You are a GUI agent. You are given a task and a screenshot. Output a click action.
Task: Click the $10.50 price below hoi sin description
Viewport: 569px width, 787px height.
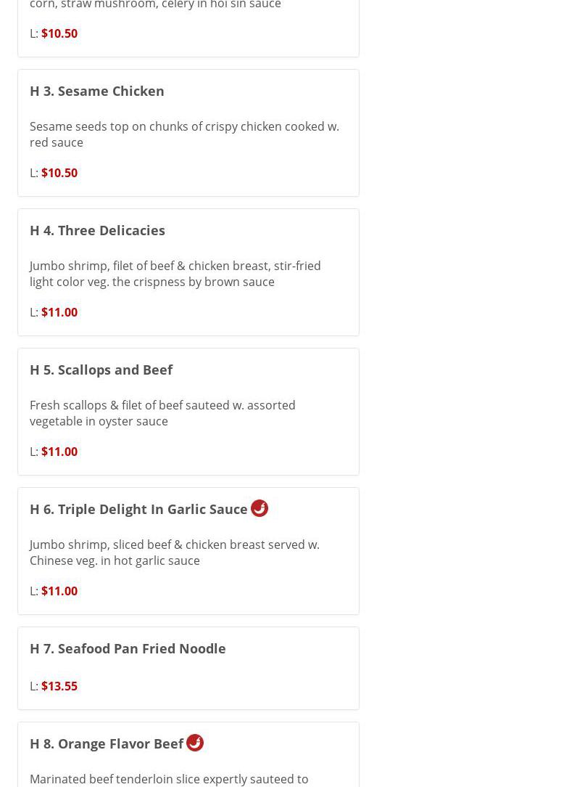coord(59,33)
